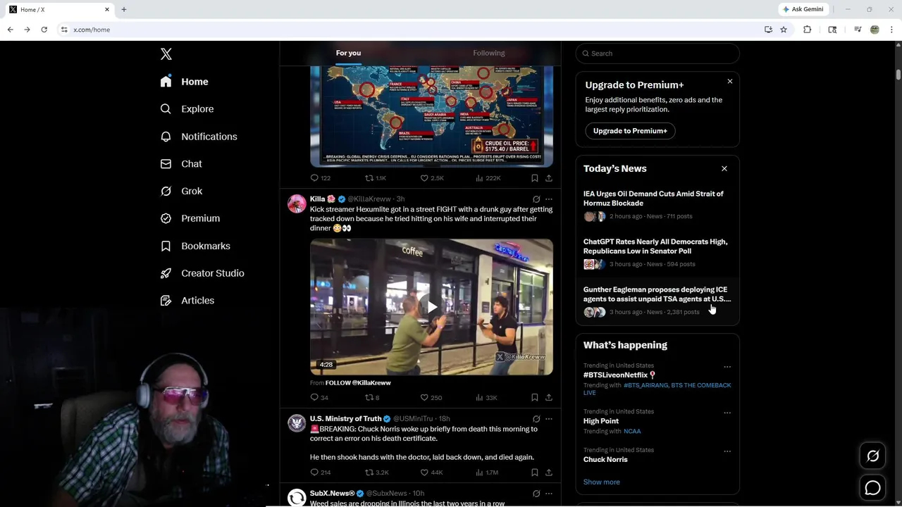Bookmark this page with star icon
This screenshot has width=902, height=507.
point(784,30)
